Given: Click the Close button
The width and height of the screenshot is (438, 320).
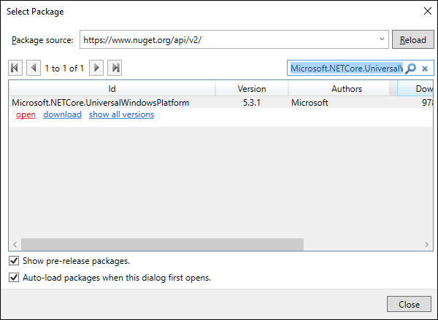Looking at the screenshot, I should point(409,304).
